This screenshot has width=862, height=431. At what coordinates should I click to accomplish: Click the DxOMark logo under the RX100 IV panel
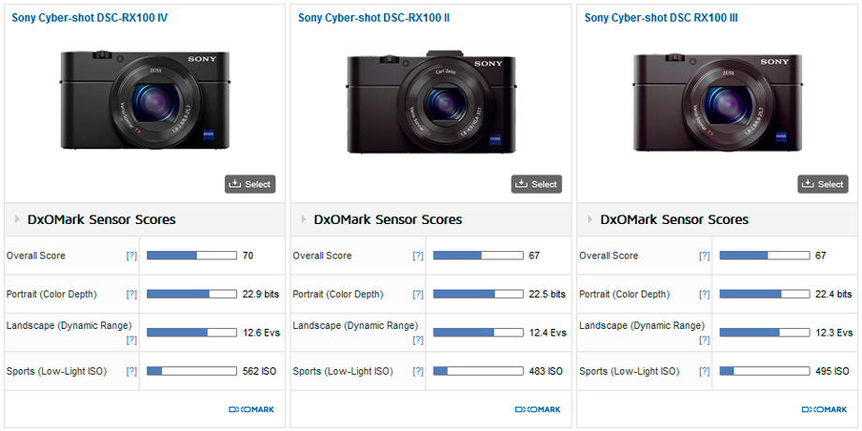250,409
